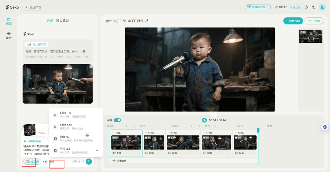This screenshot has height=172, width=330.
Task: Select 分镜5 clip in timeline
Action: (x=245, y=143)
